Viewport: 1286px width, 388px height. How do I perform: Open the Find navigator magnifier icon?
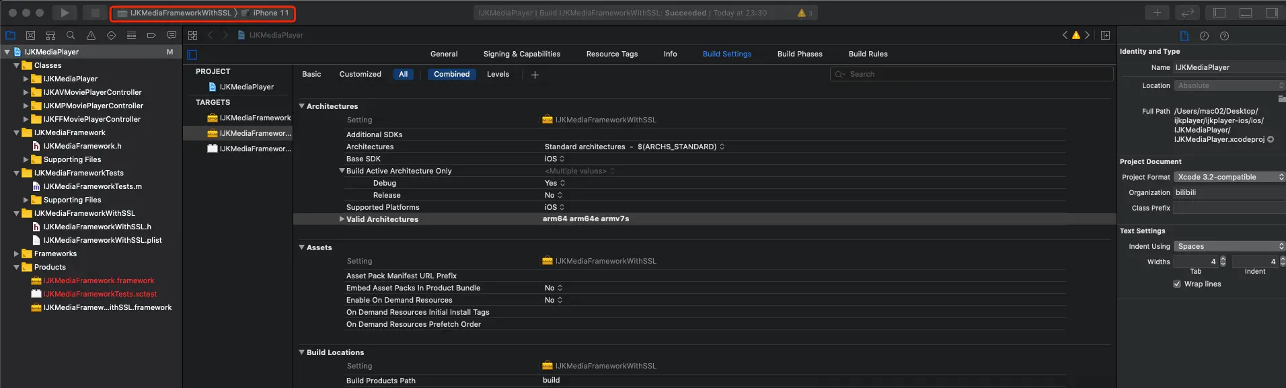[x=71, y=35]
